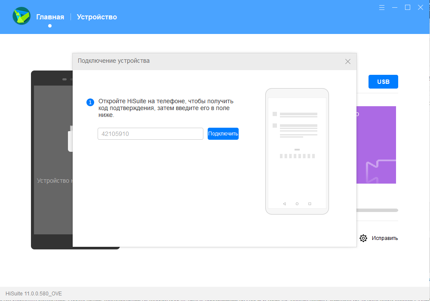Minimize the HiSuite window
The image size is (430, 301).
click(395, 8)
